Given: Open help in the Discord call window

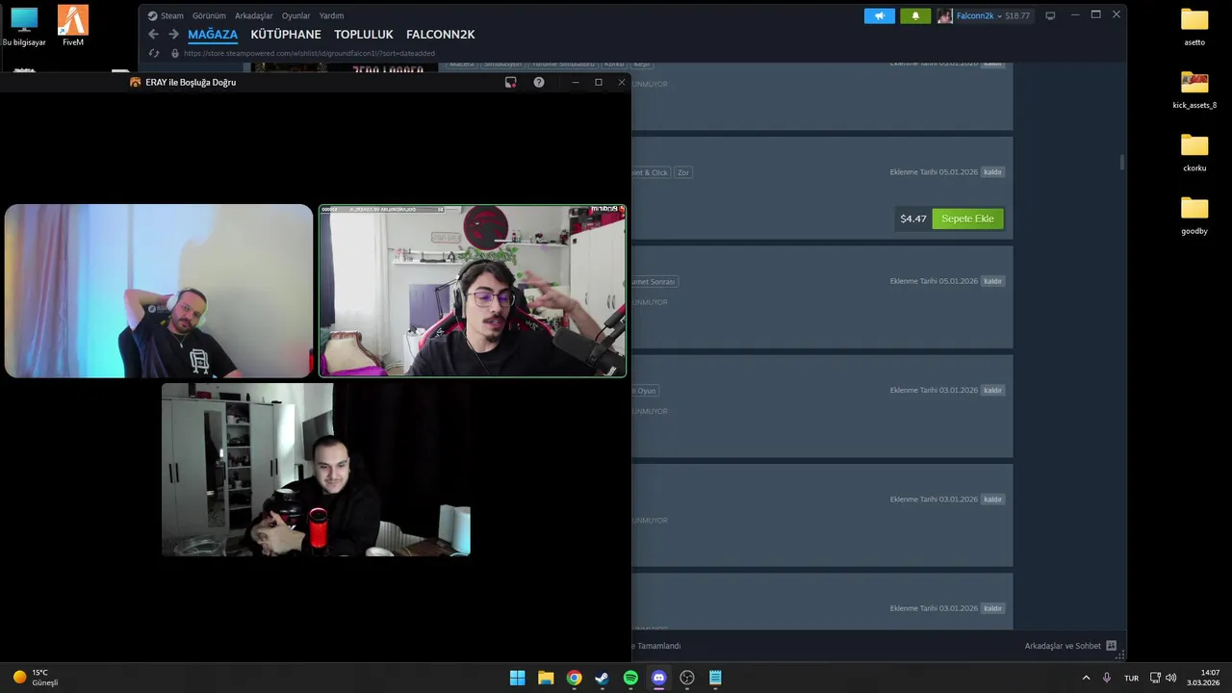Looking at the screenshot, I should (539, 82).
